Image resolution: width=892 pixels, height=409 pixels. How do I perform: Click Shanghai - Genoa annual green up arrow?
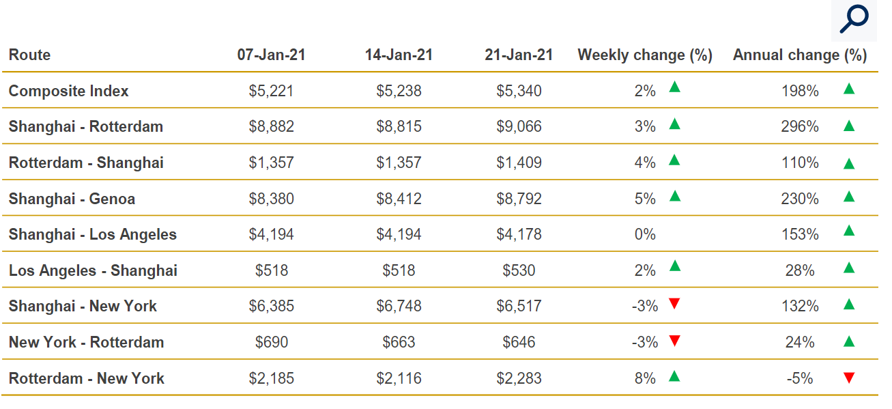[x=849, y=197]
